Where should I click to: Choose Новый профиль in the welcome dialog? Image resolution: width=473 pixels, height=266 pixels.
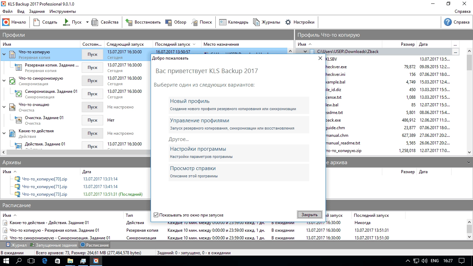(239, 105)
